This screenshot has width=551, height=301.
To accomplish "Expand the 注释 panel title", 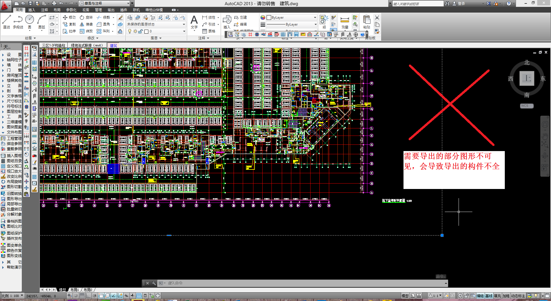I will click(203, 38).
